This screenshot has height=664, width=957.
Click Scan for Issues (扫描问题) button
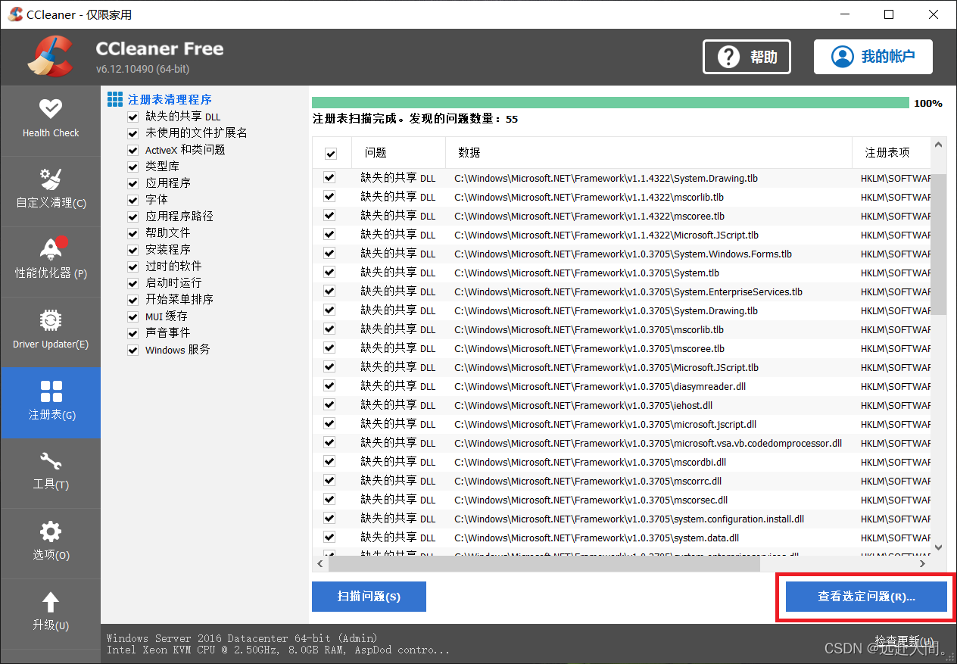pos(369,597)
